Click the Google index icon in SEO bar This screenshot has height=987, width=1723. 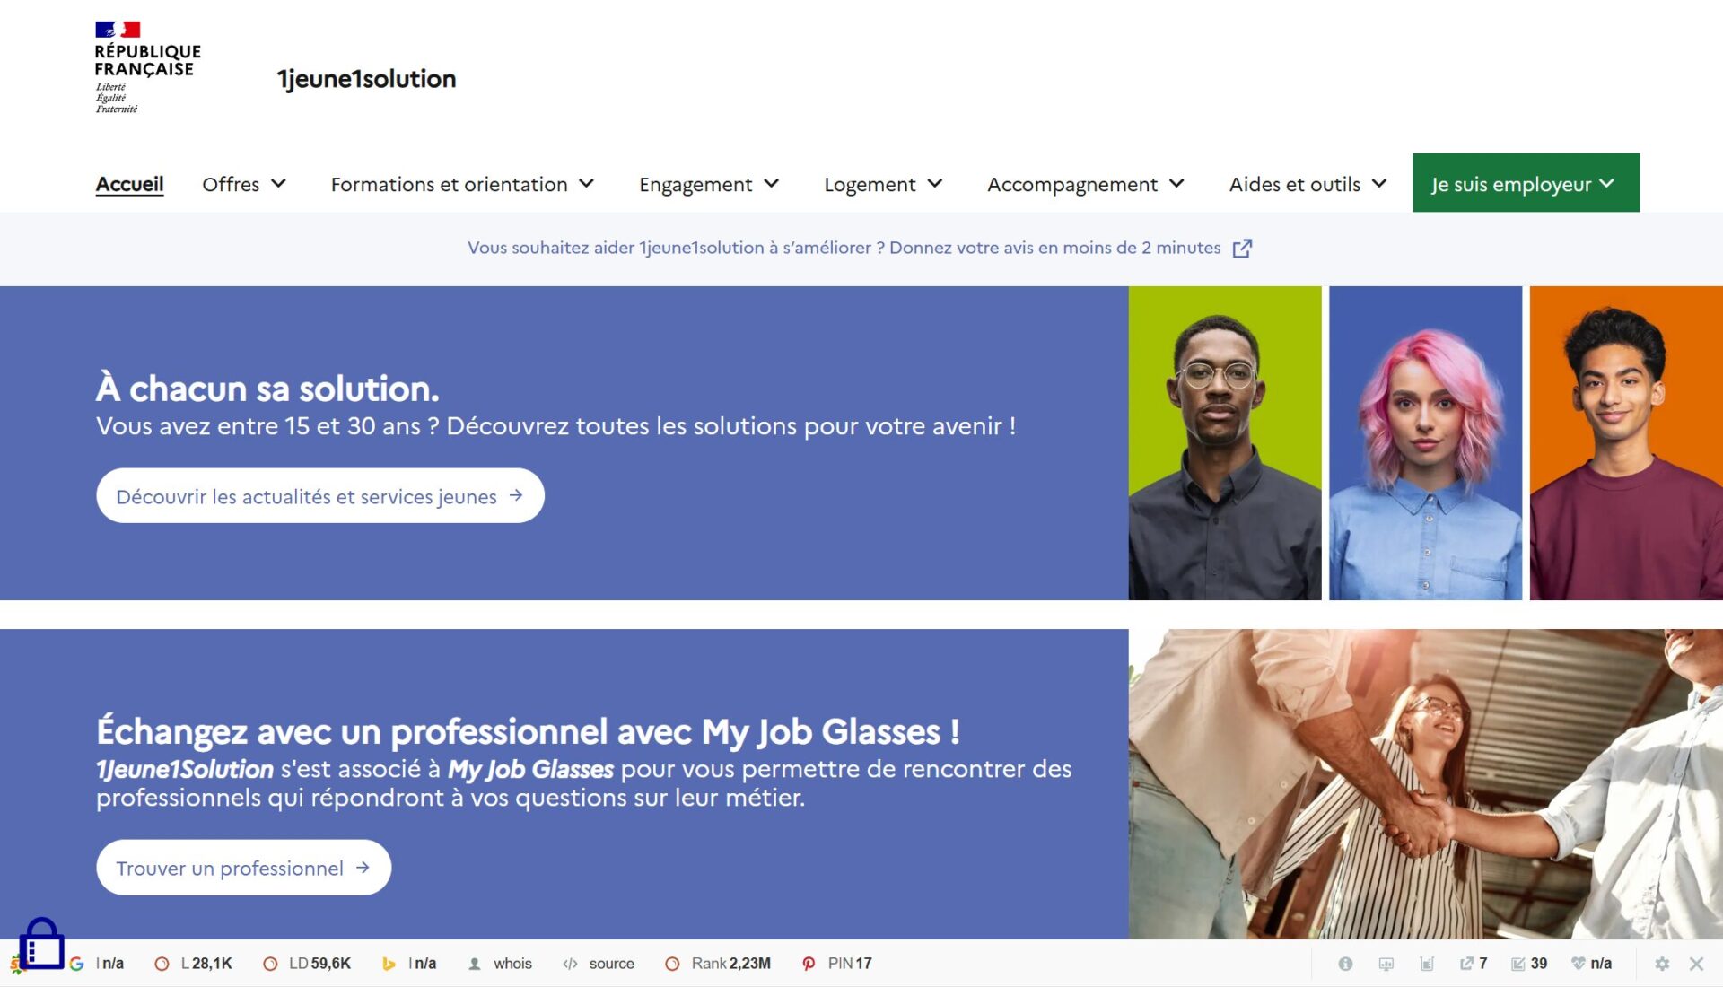click(77, 964)
